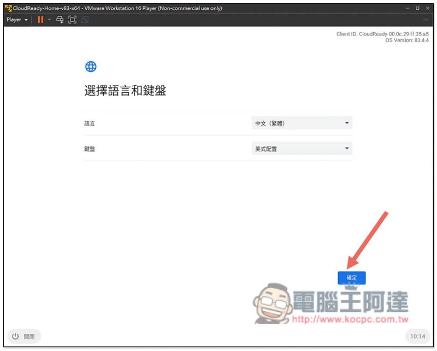Close the VMware Player window
Viewport: 437px width, 351px height.
pyautogui.click(x=428, y=8)
